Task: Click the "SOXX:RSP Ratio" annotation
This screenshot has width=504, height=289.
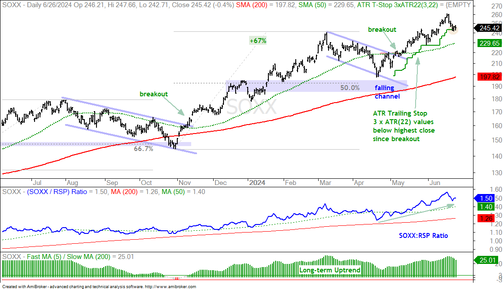Action: (423, 236)
